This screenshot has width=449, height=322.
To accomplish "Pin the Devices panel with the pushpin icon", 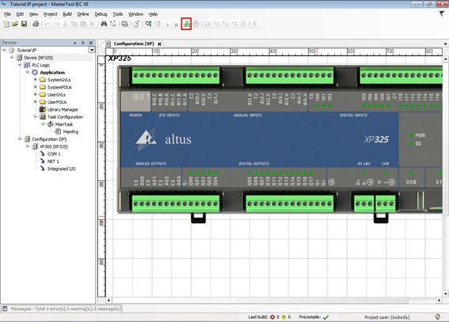I will pos(83,43).
